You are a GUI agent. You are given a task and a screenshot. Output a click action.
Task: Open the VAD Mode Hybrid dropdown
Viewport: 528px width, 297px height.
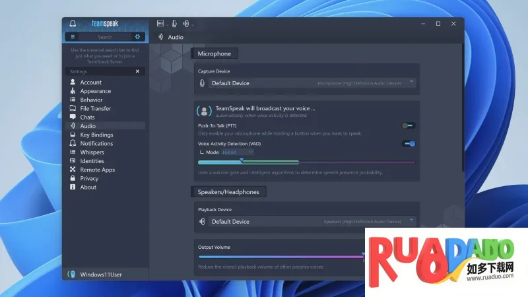[x=238, y=152]
